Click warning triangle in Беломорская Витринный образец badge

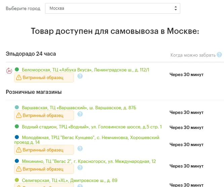(19, 77)
